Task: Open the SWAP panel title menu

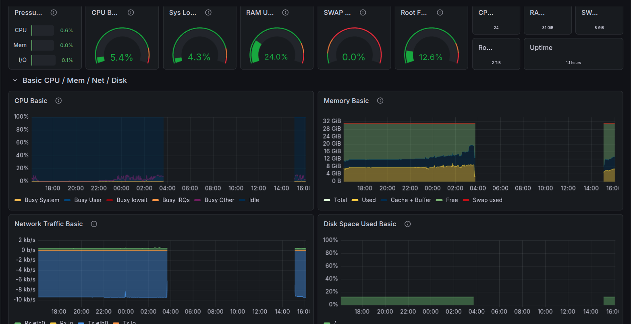Action: [337, 12]
